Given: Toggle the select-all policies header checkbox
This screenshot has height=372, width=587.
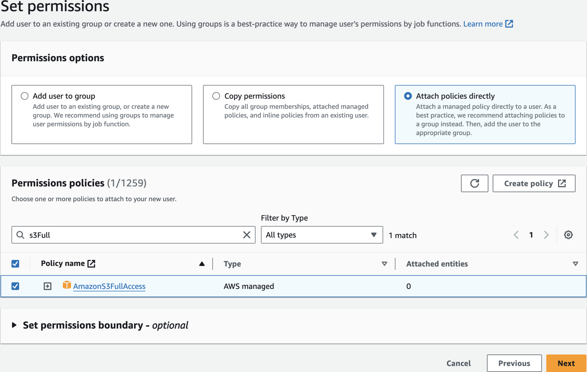Looking at the screenshot, I should (x=15, y=264).
